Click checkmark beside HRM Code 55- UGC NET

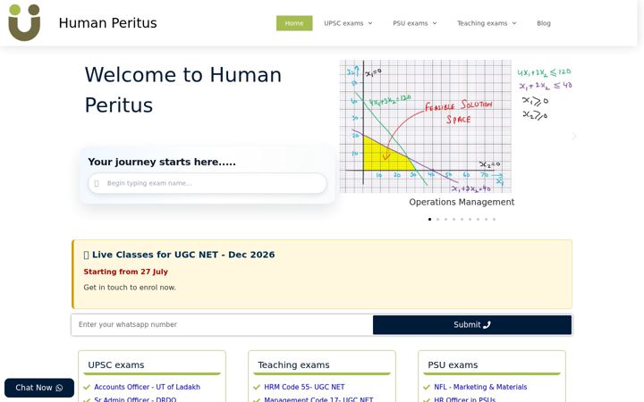257,387
